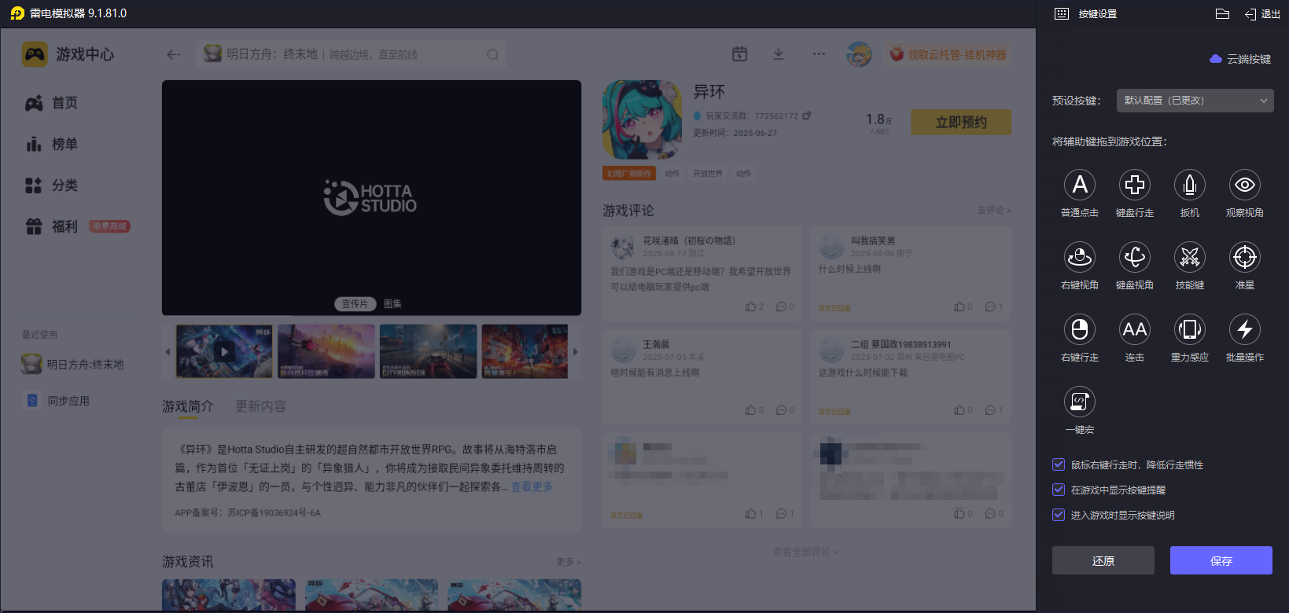Select the 右键视角 right-click view icon
The image size is (1289, 613).
click(x=1080, y=257)
